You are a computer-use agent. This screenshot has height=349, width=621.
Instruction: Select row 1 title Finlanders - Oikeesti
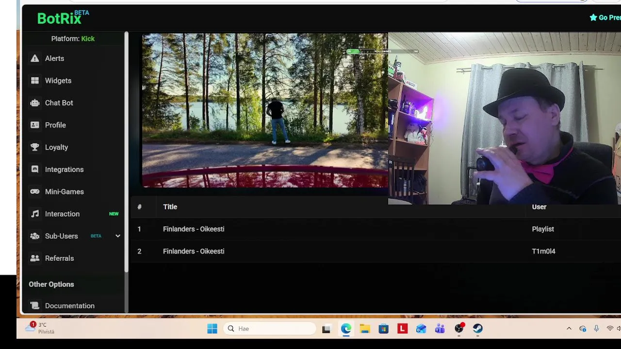(x=194, y=229)
